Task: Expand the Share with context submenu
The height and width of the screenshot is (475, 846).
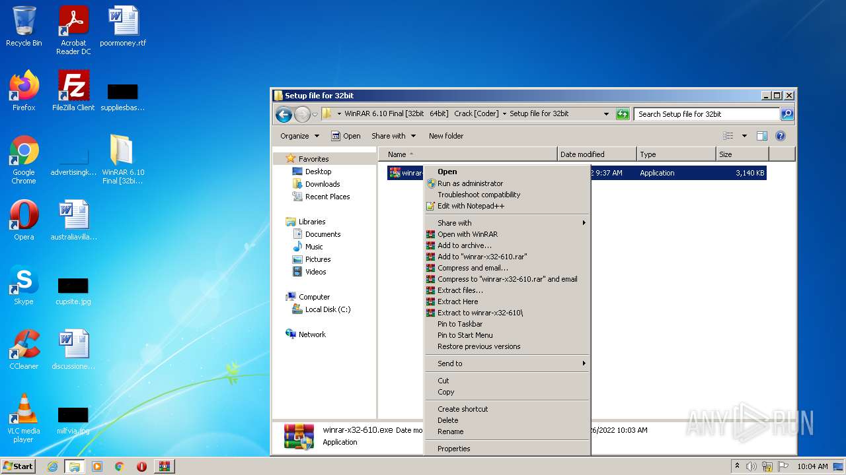Action: coord(507,223)
